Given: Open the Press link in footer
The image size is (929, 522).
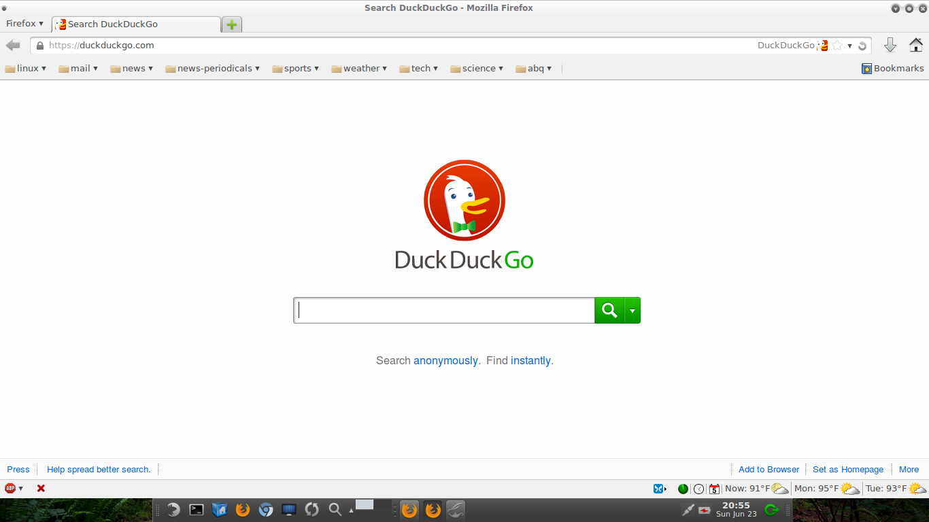Looking at the screenshot, I should click(18, 470).
